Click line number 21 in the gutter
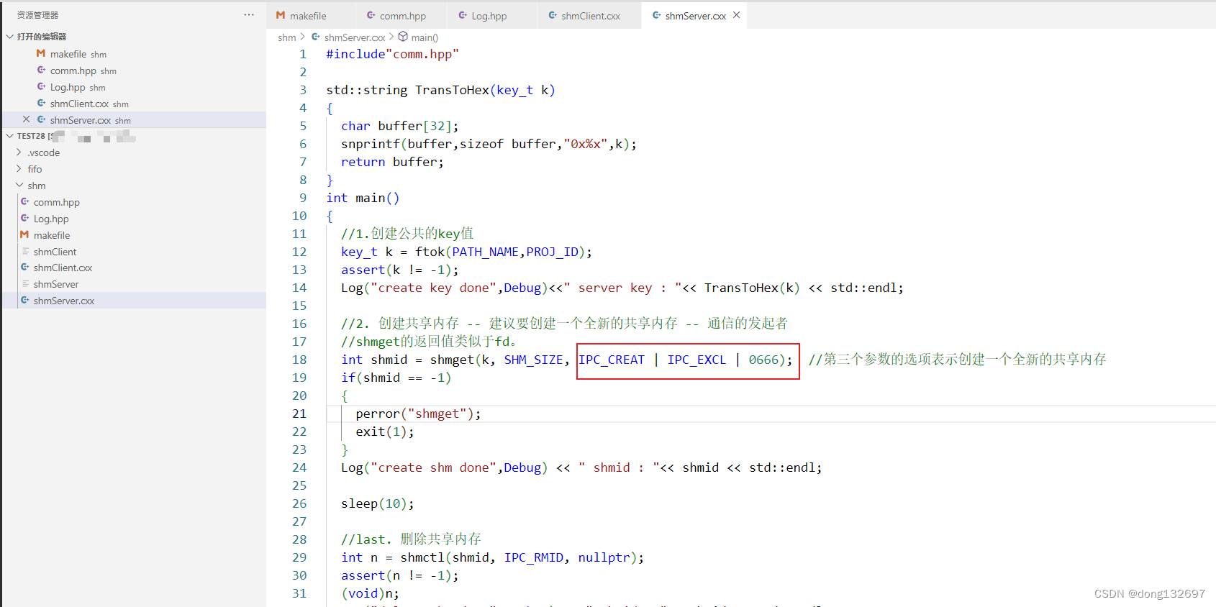Viewport: 1216px width, 607px height. point(299,414)
